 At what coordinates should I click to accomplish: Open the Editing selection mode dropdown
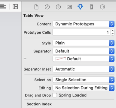tap(84, 88)
